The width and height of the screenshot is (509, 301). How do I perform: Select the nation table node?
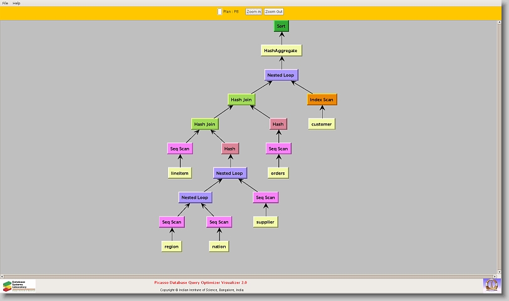click(x=219, y=246)
